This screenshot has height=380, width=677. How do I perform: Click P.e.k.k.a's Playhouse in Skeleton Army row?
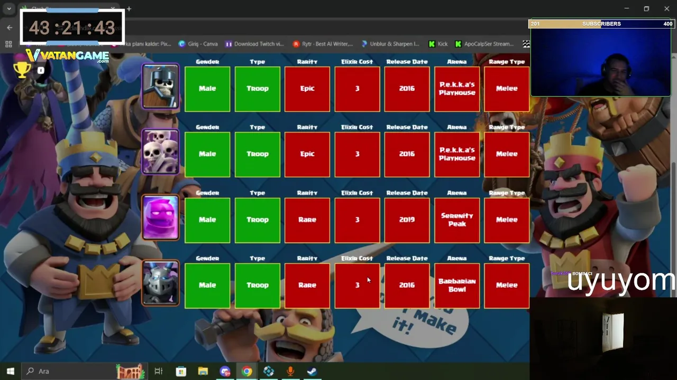point(457,154)
